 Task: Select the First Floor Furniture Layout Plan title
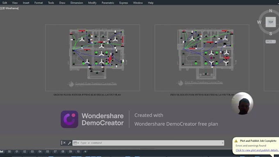coord(204,82)
